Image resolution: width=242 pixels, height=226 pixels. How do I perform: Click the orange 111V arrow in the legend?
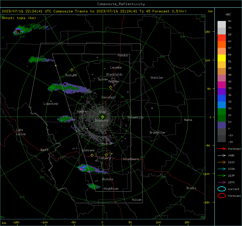point(222,162)
